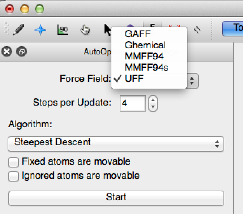
Task: Undock the AutoOptimization settings panel
Action: (x=21, y=52)
